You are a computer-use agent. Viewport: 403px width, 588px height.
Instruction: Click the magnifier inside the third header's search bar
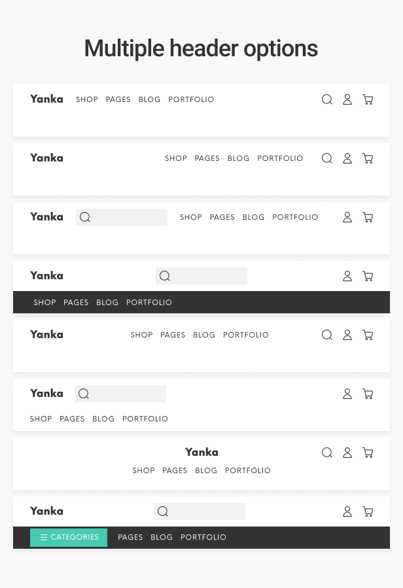coord(85,217)
